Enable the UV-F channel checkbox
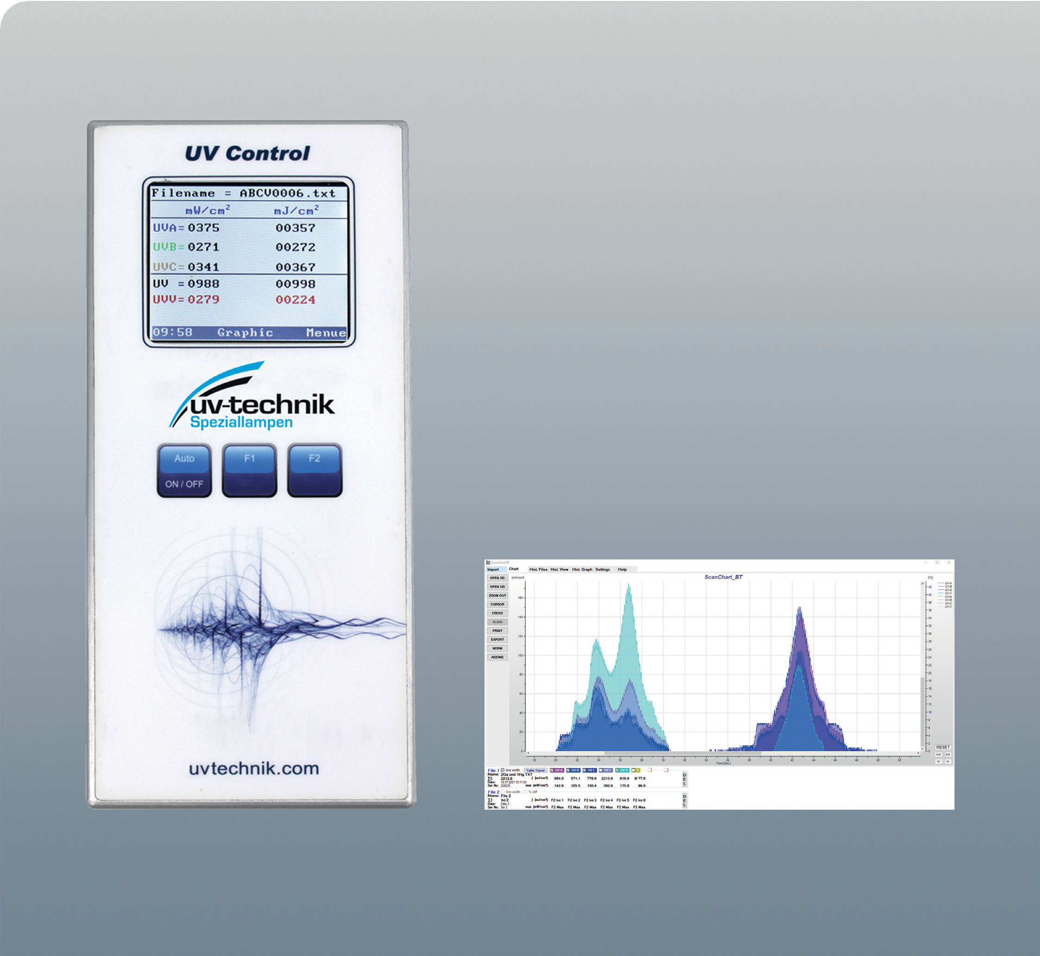1040x956 pixels. pos(601,770)
